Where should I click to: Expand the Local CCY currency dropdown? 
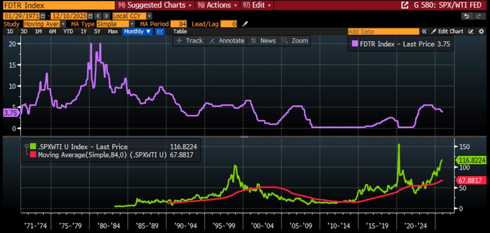pos(149,16)
